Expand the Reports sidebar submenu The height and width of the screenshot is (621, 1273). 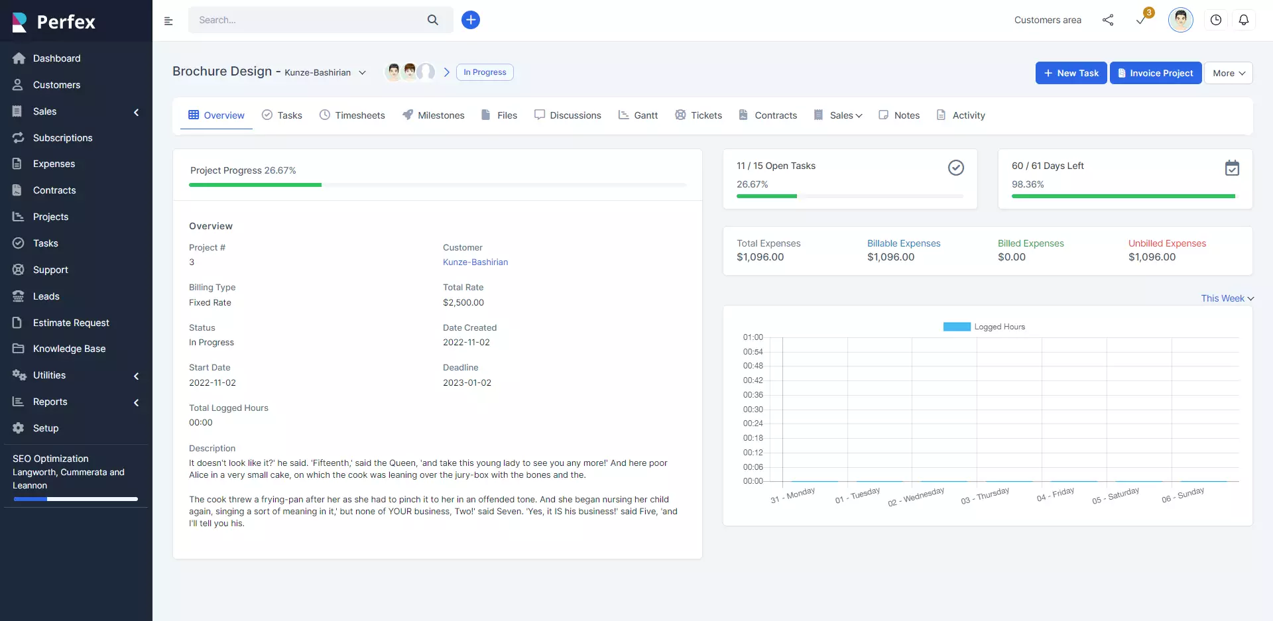[137, 402]
